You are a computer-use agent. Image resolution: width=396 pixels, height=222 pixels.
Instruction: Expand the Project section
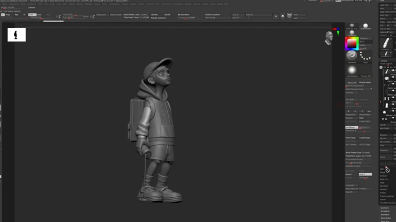[x=383, y=193]
